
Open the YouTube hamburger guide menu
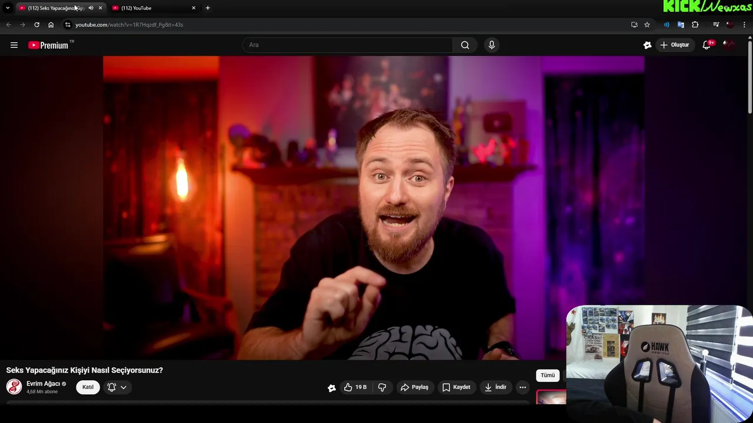14,45
